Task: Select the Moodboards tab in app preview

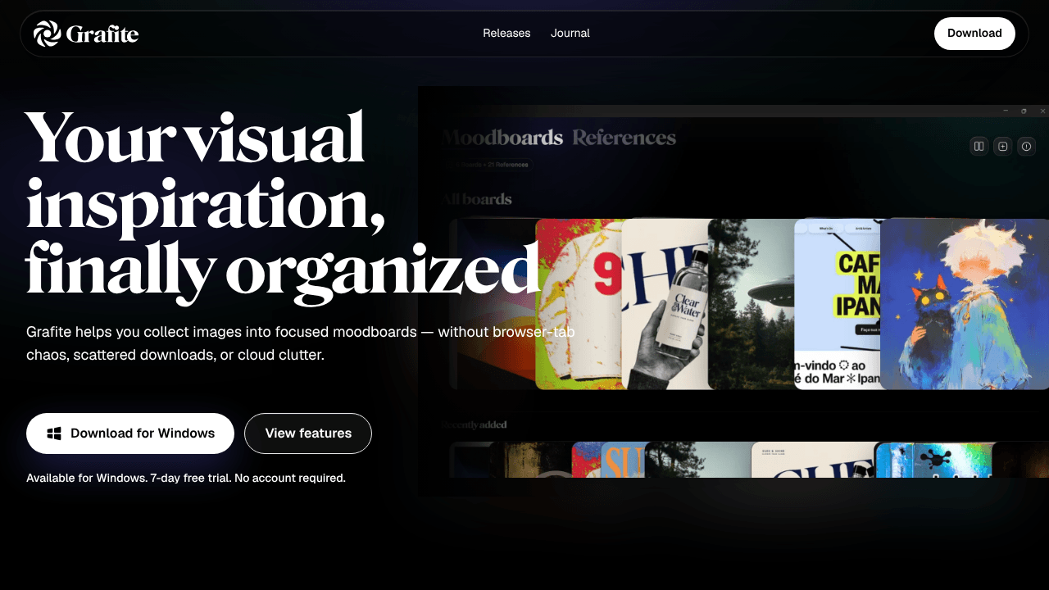Action: point(502,138)
